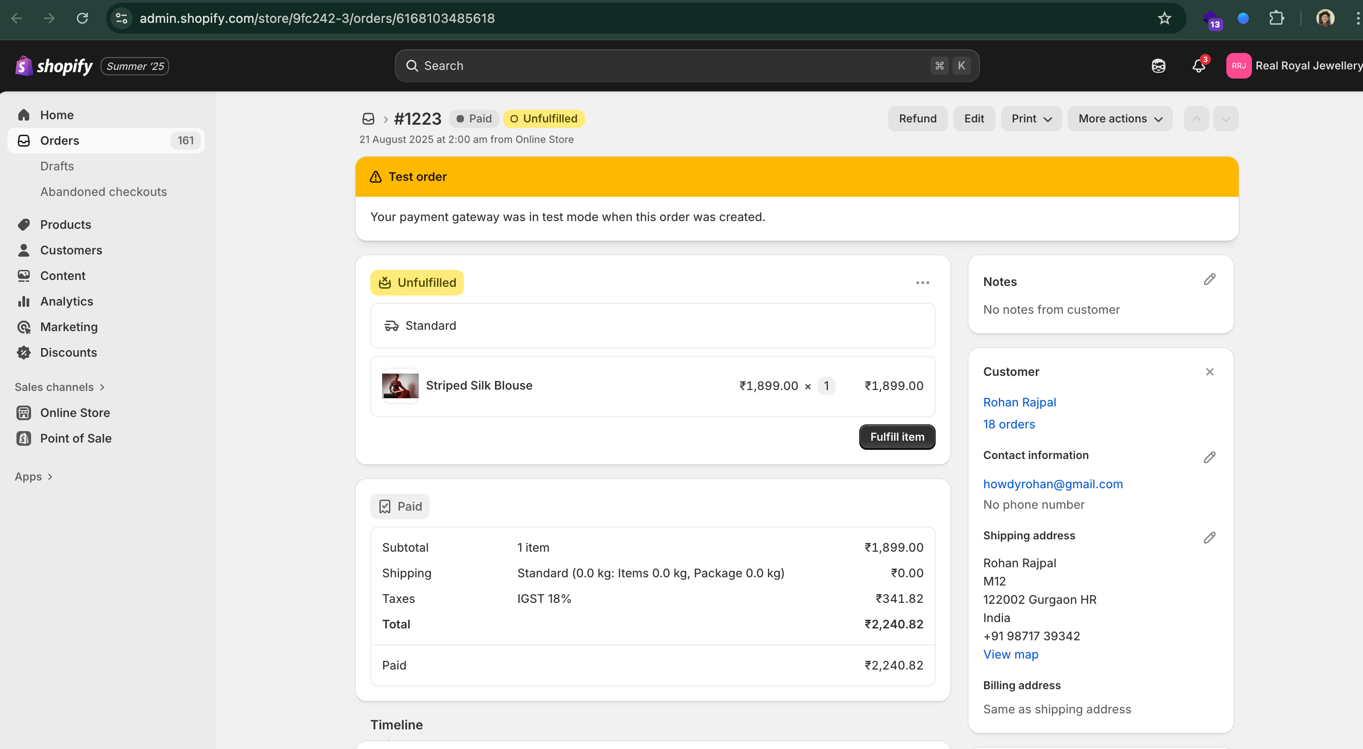
Task: Click the Refund button
Action: pos(917,119)
